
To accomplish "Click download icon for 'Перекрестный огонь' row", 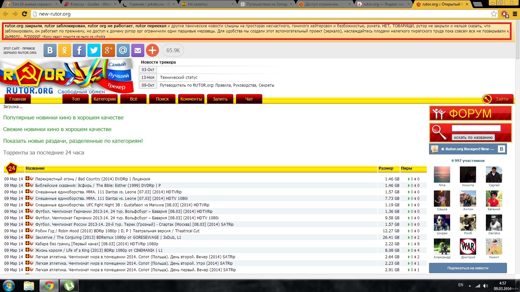I will (28, 178).
